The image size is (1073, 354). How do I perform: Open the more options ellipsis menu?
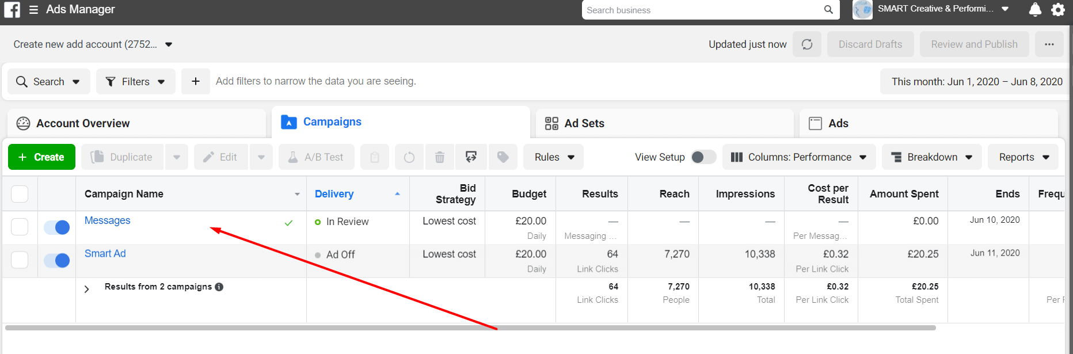tap(1049, 44)
